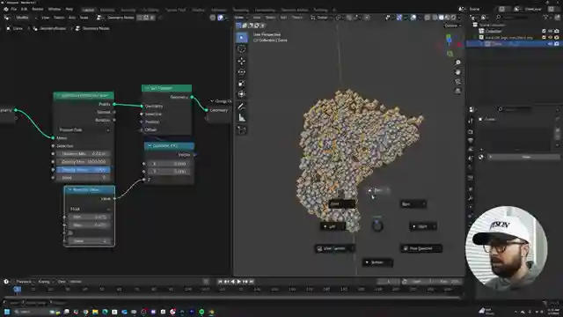Open the properties editor type icon
Screen dimensions: 563x317
coord(472,109)
